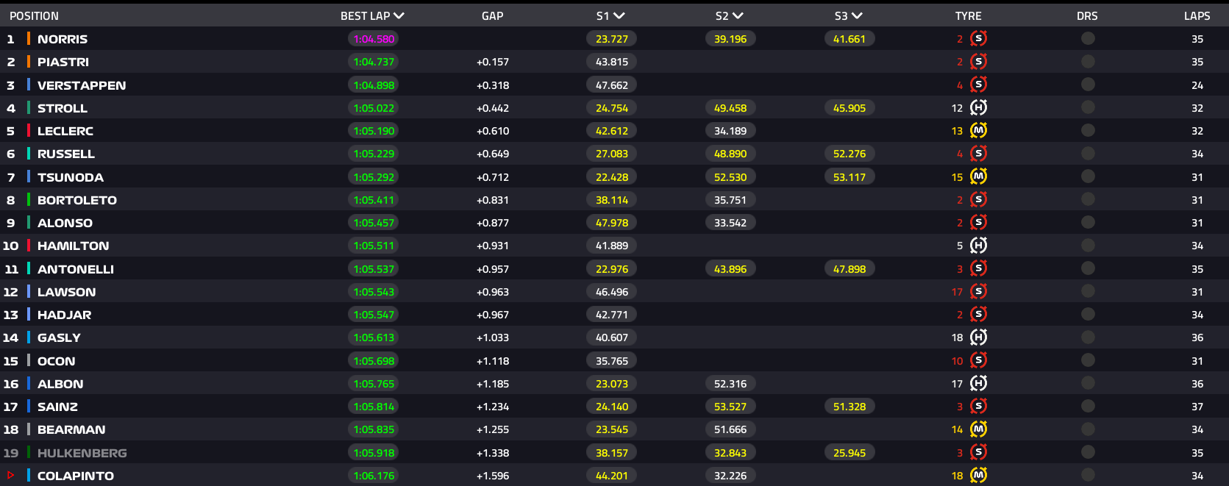Click Albon's hard tyre icon

coord(978,384)
